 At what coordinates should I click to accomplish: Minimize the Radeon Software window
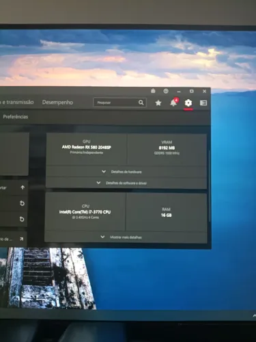[x=179, y=92]
